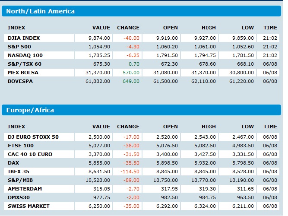The height and width of the screenshot is (216, 288).
Task: Click DJ EURO STOXX 50 change -17.00
Action: point(131,137)
